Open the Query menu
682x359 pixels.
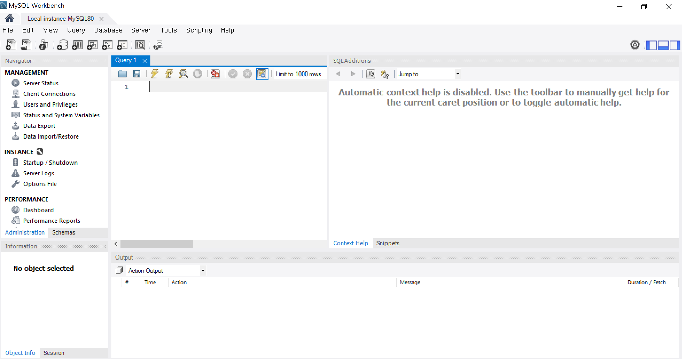pos(76,30)
